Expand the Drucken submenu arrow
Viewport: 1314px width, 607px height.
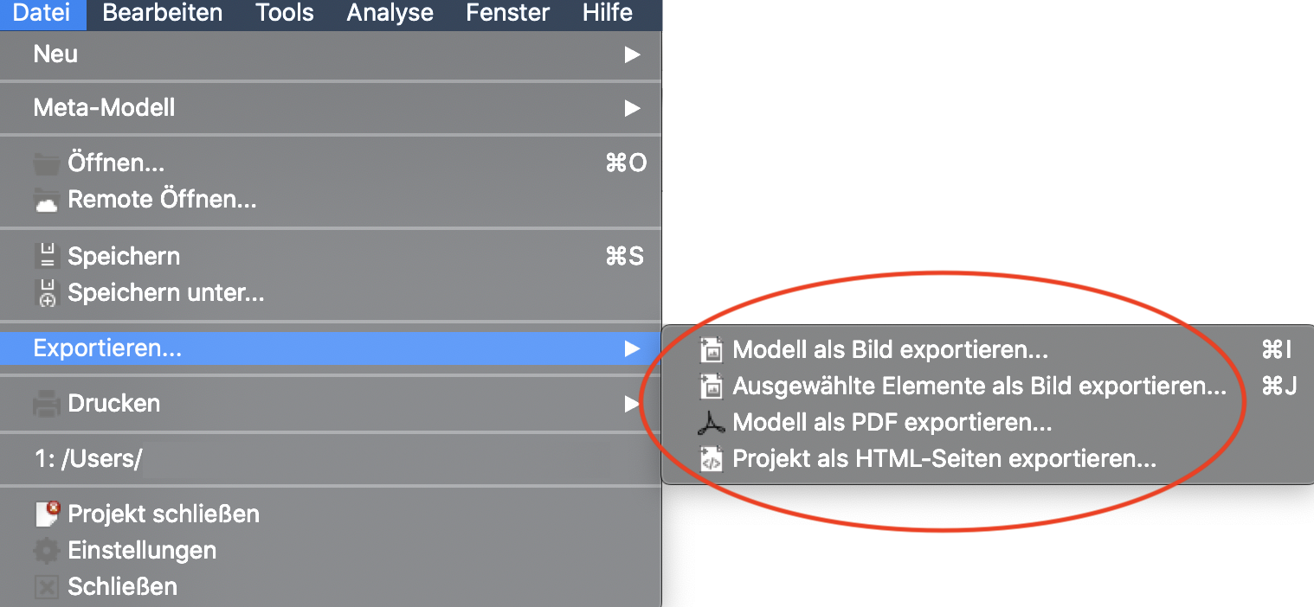[633, 403]
